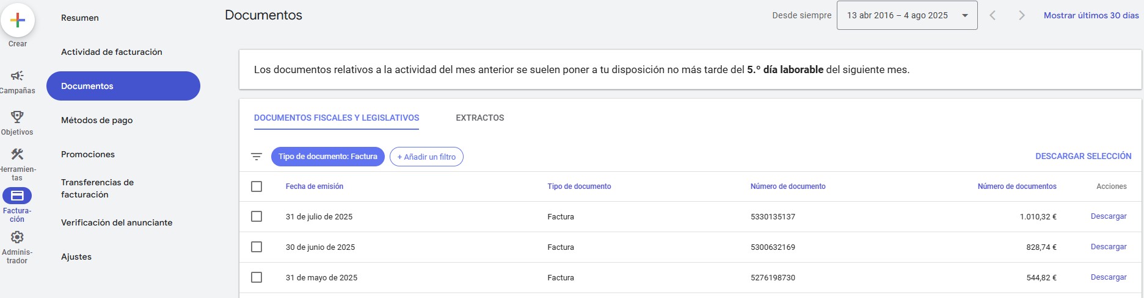Sort by Número de documentos column
The image size is (1144, 298).
[1017, 186]
